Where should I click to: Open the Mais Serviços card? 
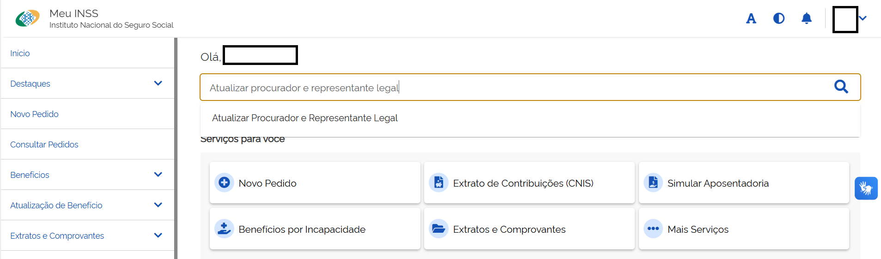pos(743,229)
